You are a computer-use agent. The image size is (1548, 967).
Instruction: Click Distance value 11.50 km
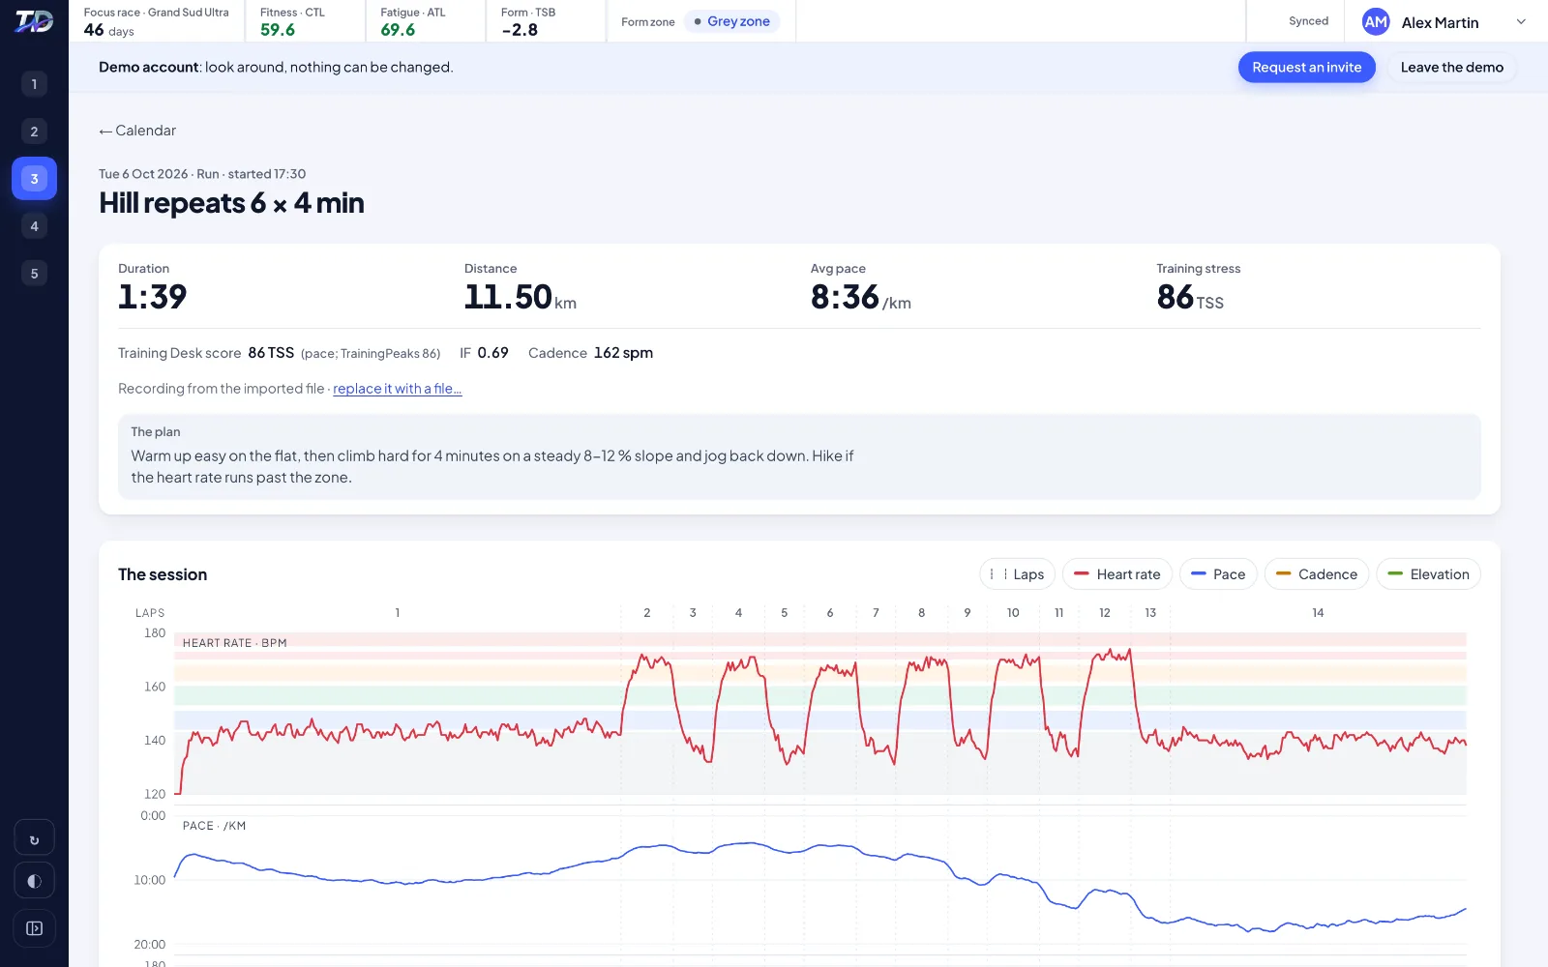tap(521, 297)
